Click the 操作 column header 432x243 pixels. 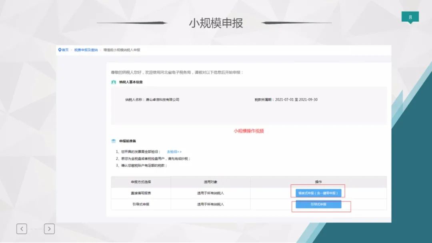pos(318,182)
